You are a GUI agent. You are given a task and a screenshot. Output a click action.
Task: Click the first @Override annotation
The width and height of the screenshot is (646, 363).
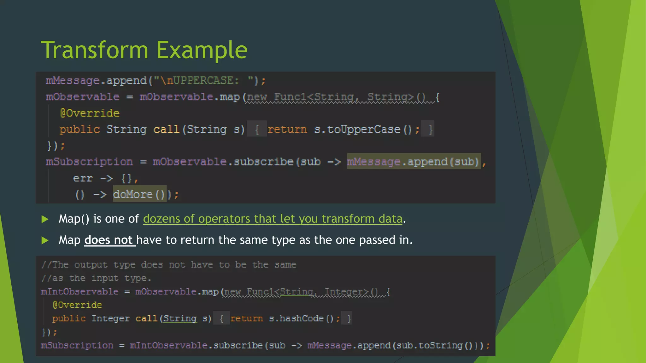click(x=90, y=113)
